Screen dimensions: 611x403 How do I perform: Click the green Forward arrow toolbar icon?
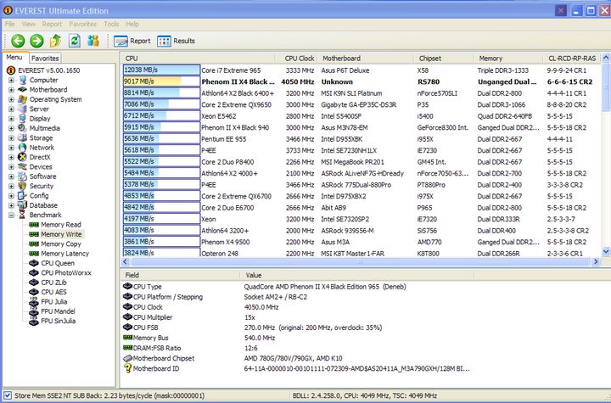36,41
